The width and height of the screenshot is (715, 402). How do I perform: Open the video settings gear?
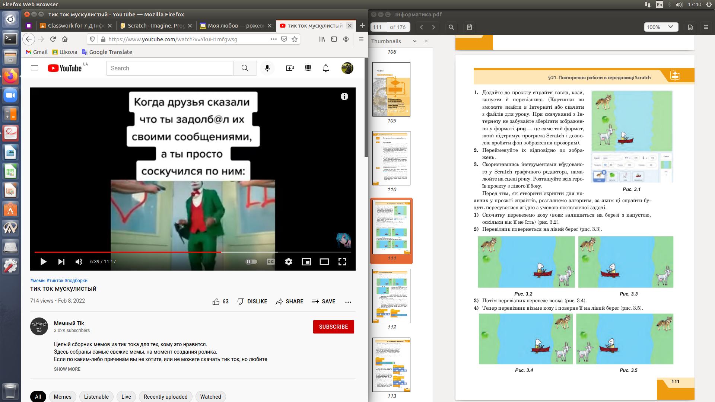(x=289, y=262)
